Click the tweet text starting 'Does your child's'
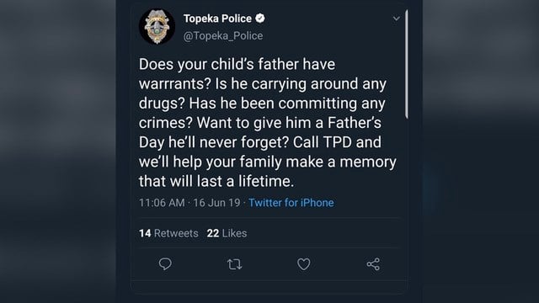 click(x=268, y=123)
